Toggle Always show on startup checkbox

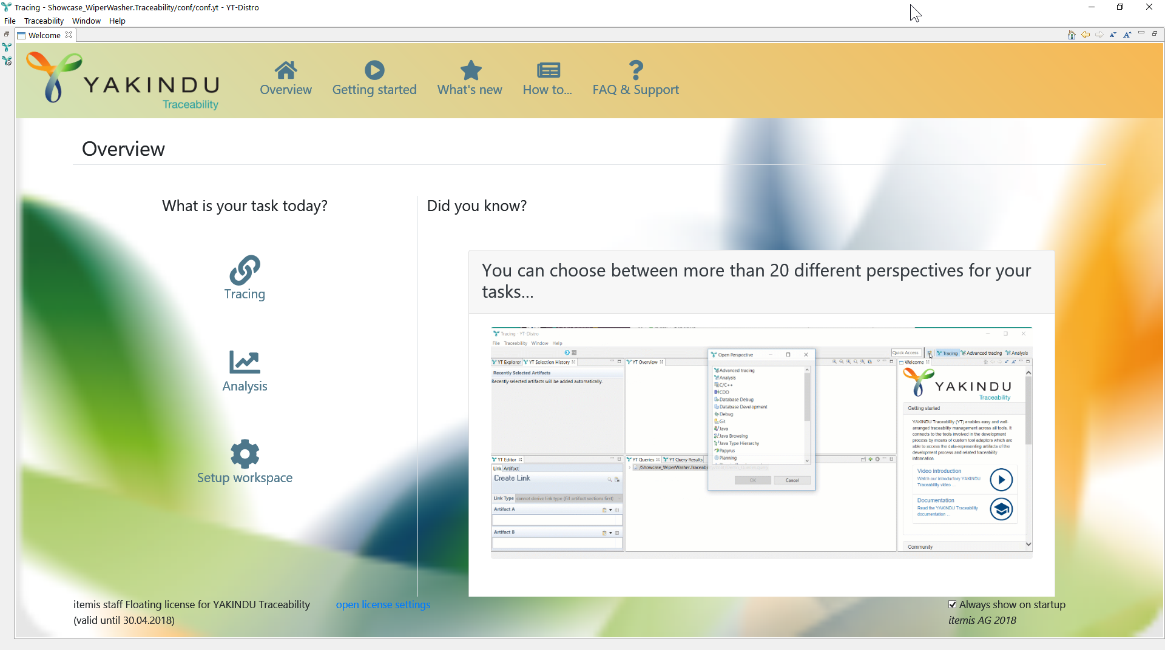tap(953, 605)
